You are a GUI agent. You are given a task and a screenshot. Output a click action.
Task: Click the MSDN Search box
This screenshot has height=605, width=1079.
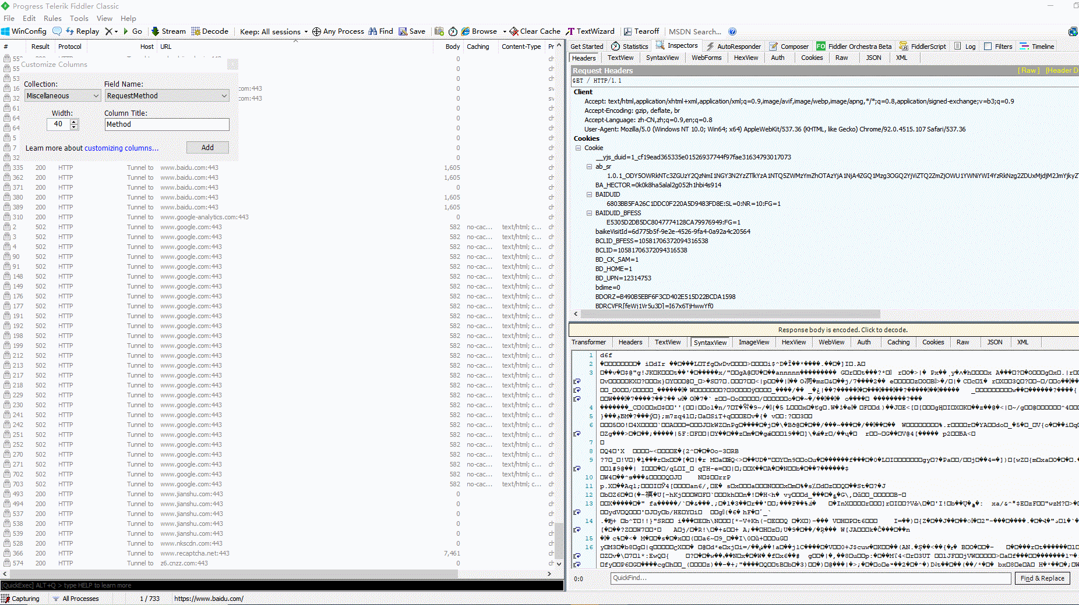[x=695, y=31]
